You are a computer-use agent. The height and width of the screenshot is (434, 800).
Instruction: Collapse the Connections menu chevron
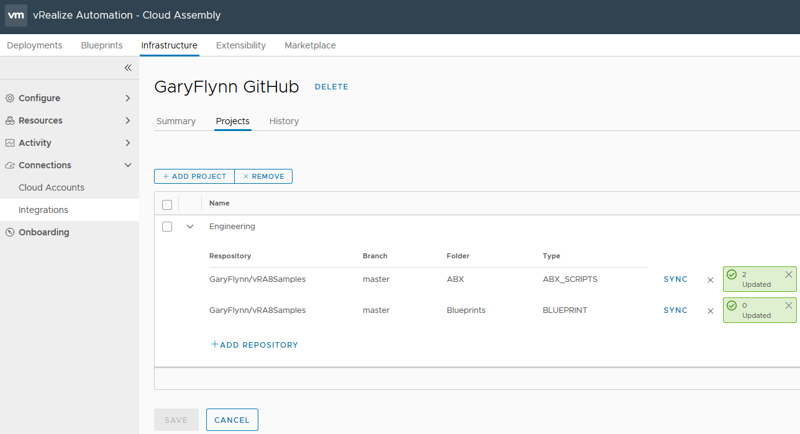point(128,165)
